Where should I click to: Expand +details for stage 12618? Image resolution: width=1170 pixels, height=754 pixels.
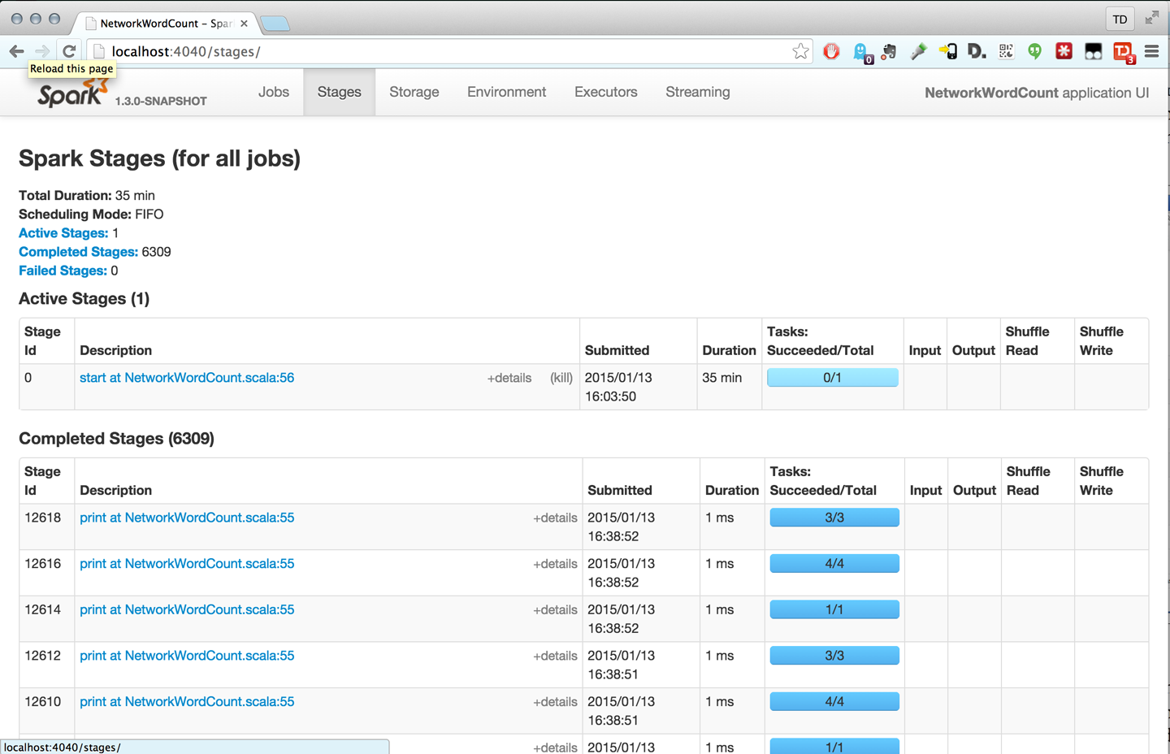pyautogui.click(x=555, y=518)
